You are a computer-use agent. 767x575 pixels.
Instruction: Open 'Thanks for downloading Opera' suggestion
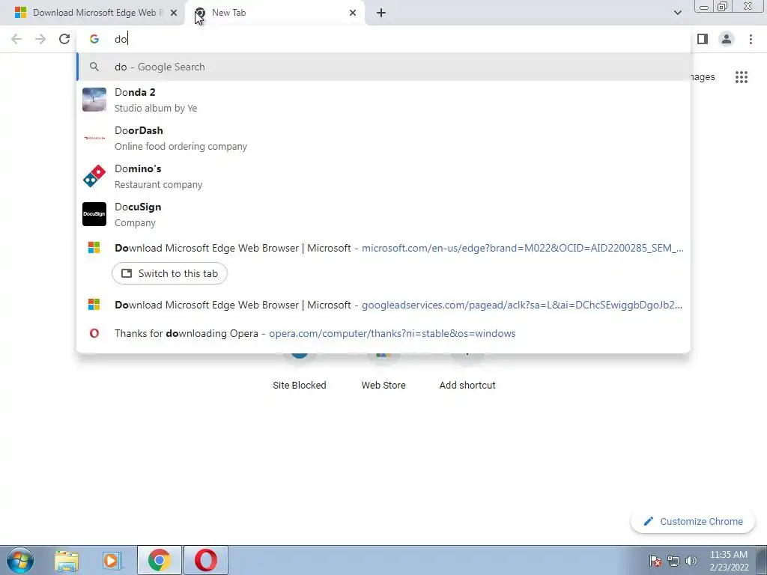(x=383, y=333)
